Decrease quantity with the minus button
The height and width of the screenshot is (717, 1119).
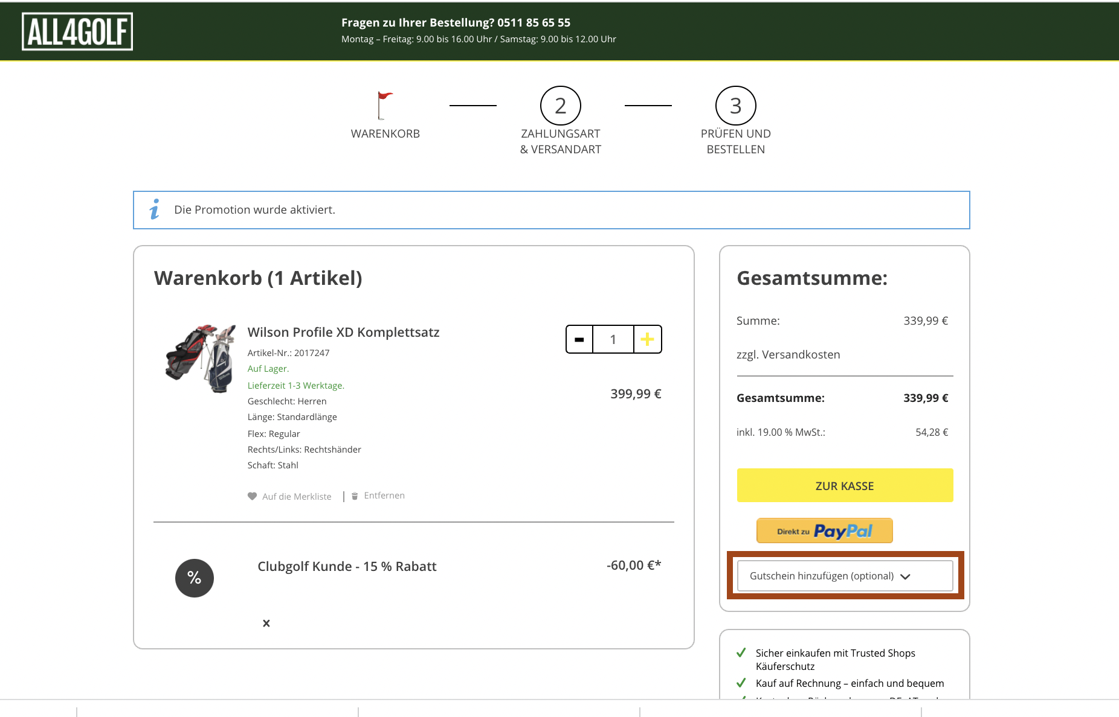tap(579, 339)
